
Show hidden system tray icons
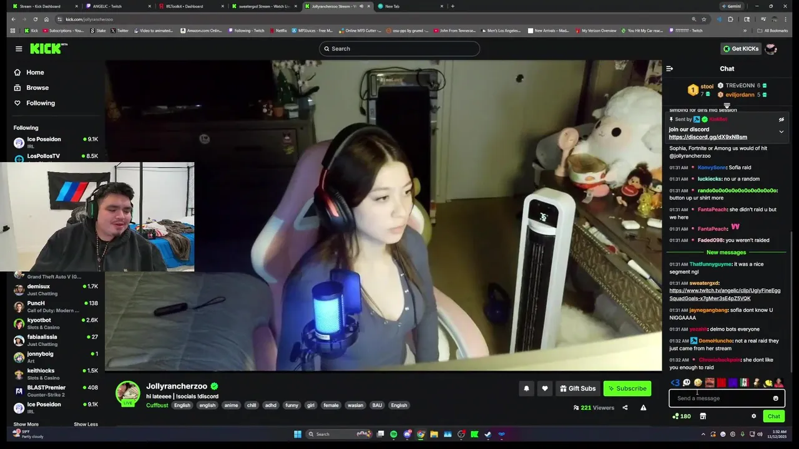click(703, 434)
